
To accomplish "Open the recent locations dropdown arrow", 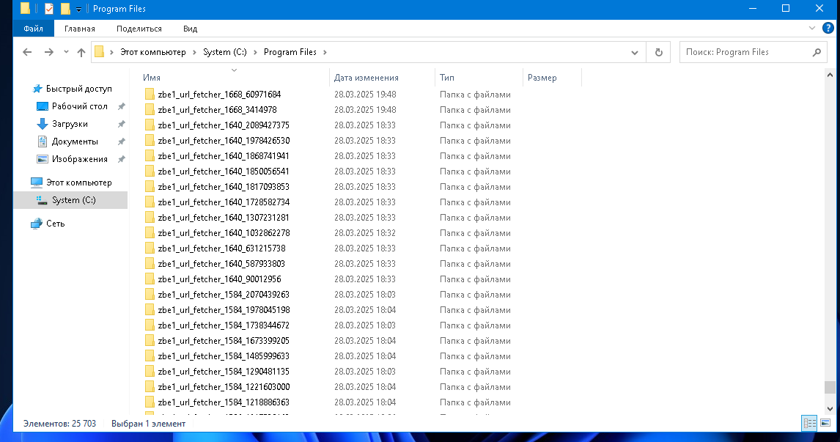I will tap(66, 52).
